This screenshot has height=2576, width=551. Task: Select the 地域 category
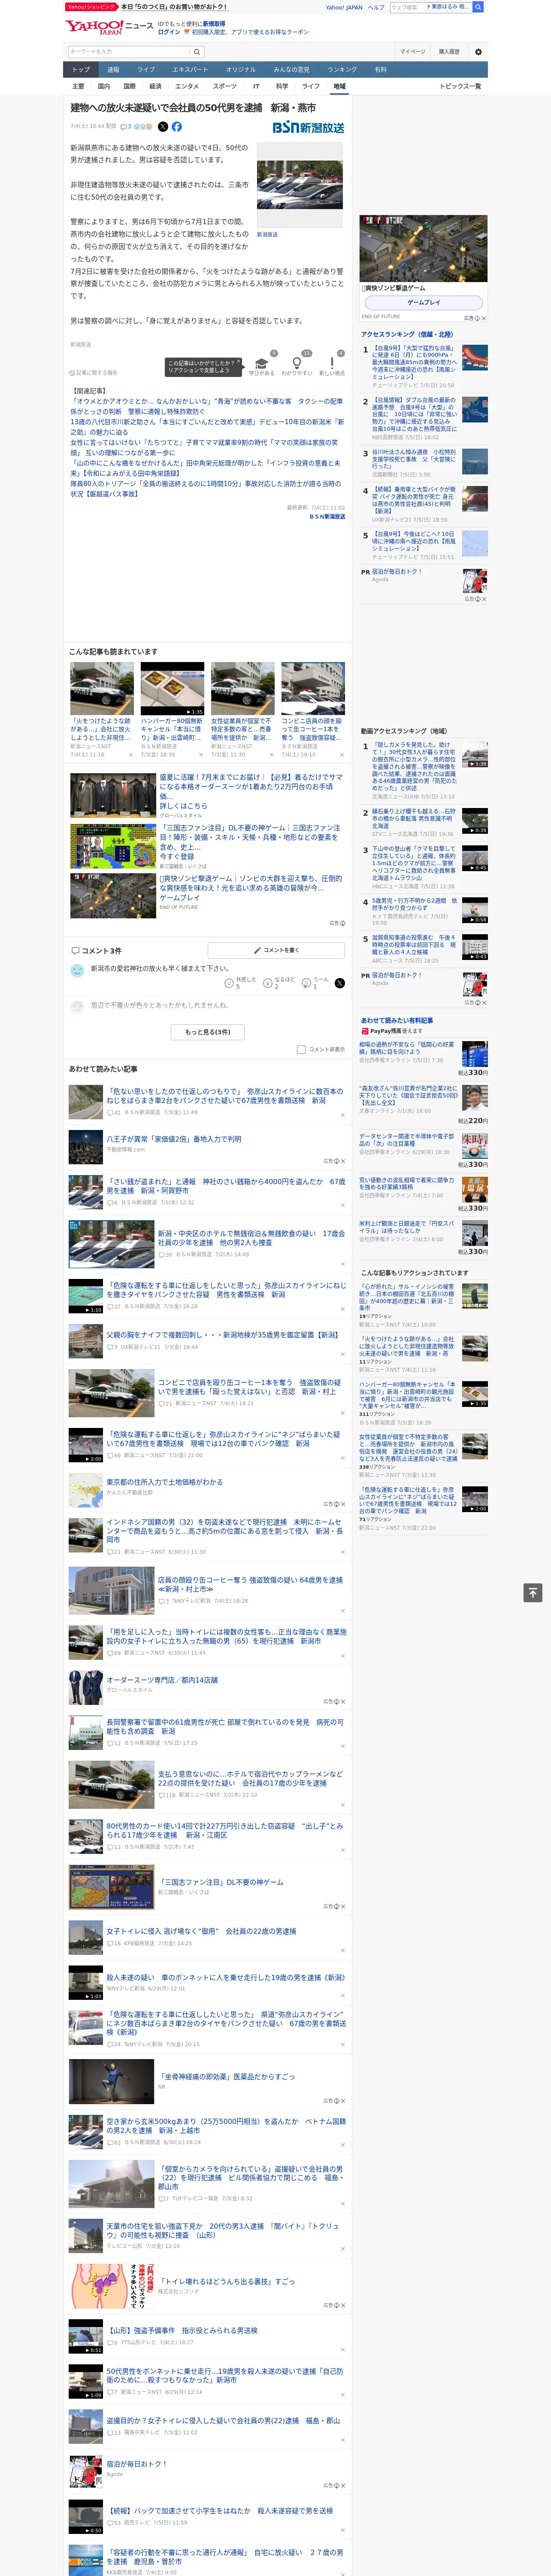coord(339,86)
